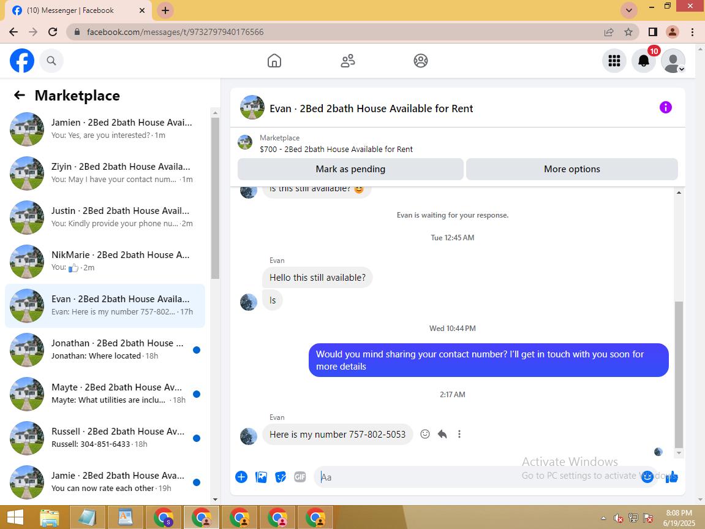The height and width of the screenshot is (529, 705).
Task: Open the taskbar clock showing 8:08 PM
Action: click(679, 518)
